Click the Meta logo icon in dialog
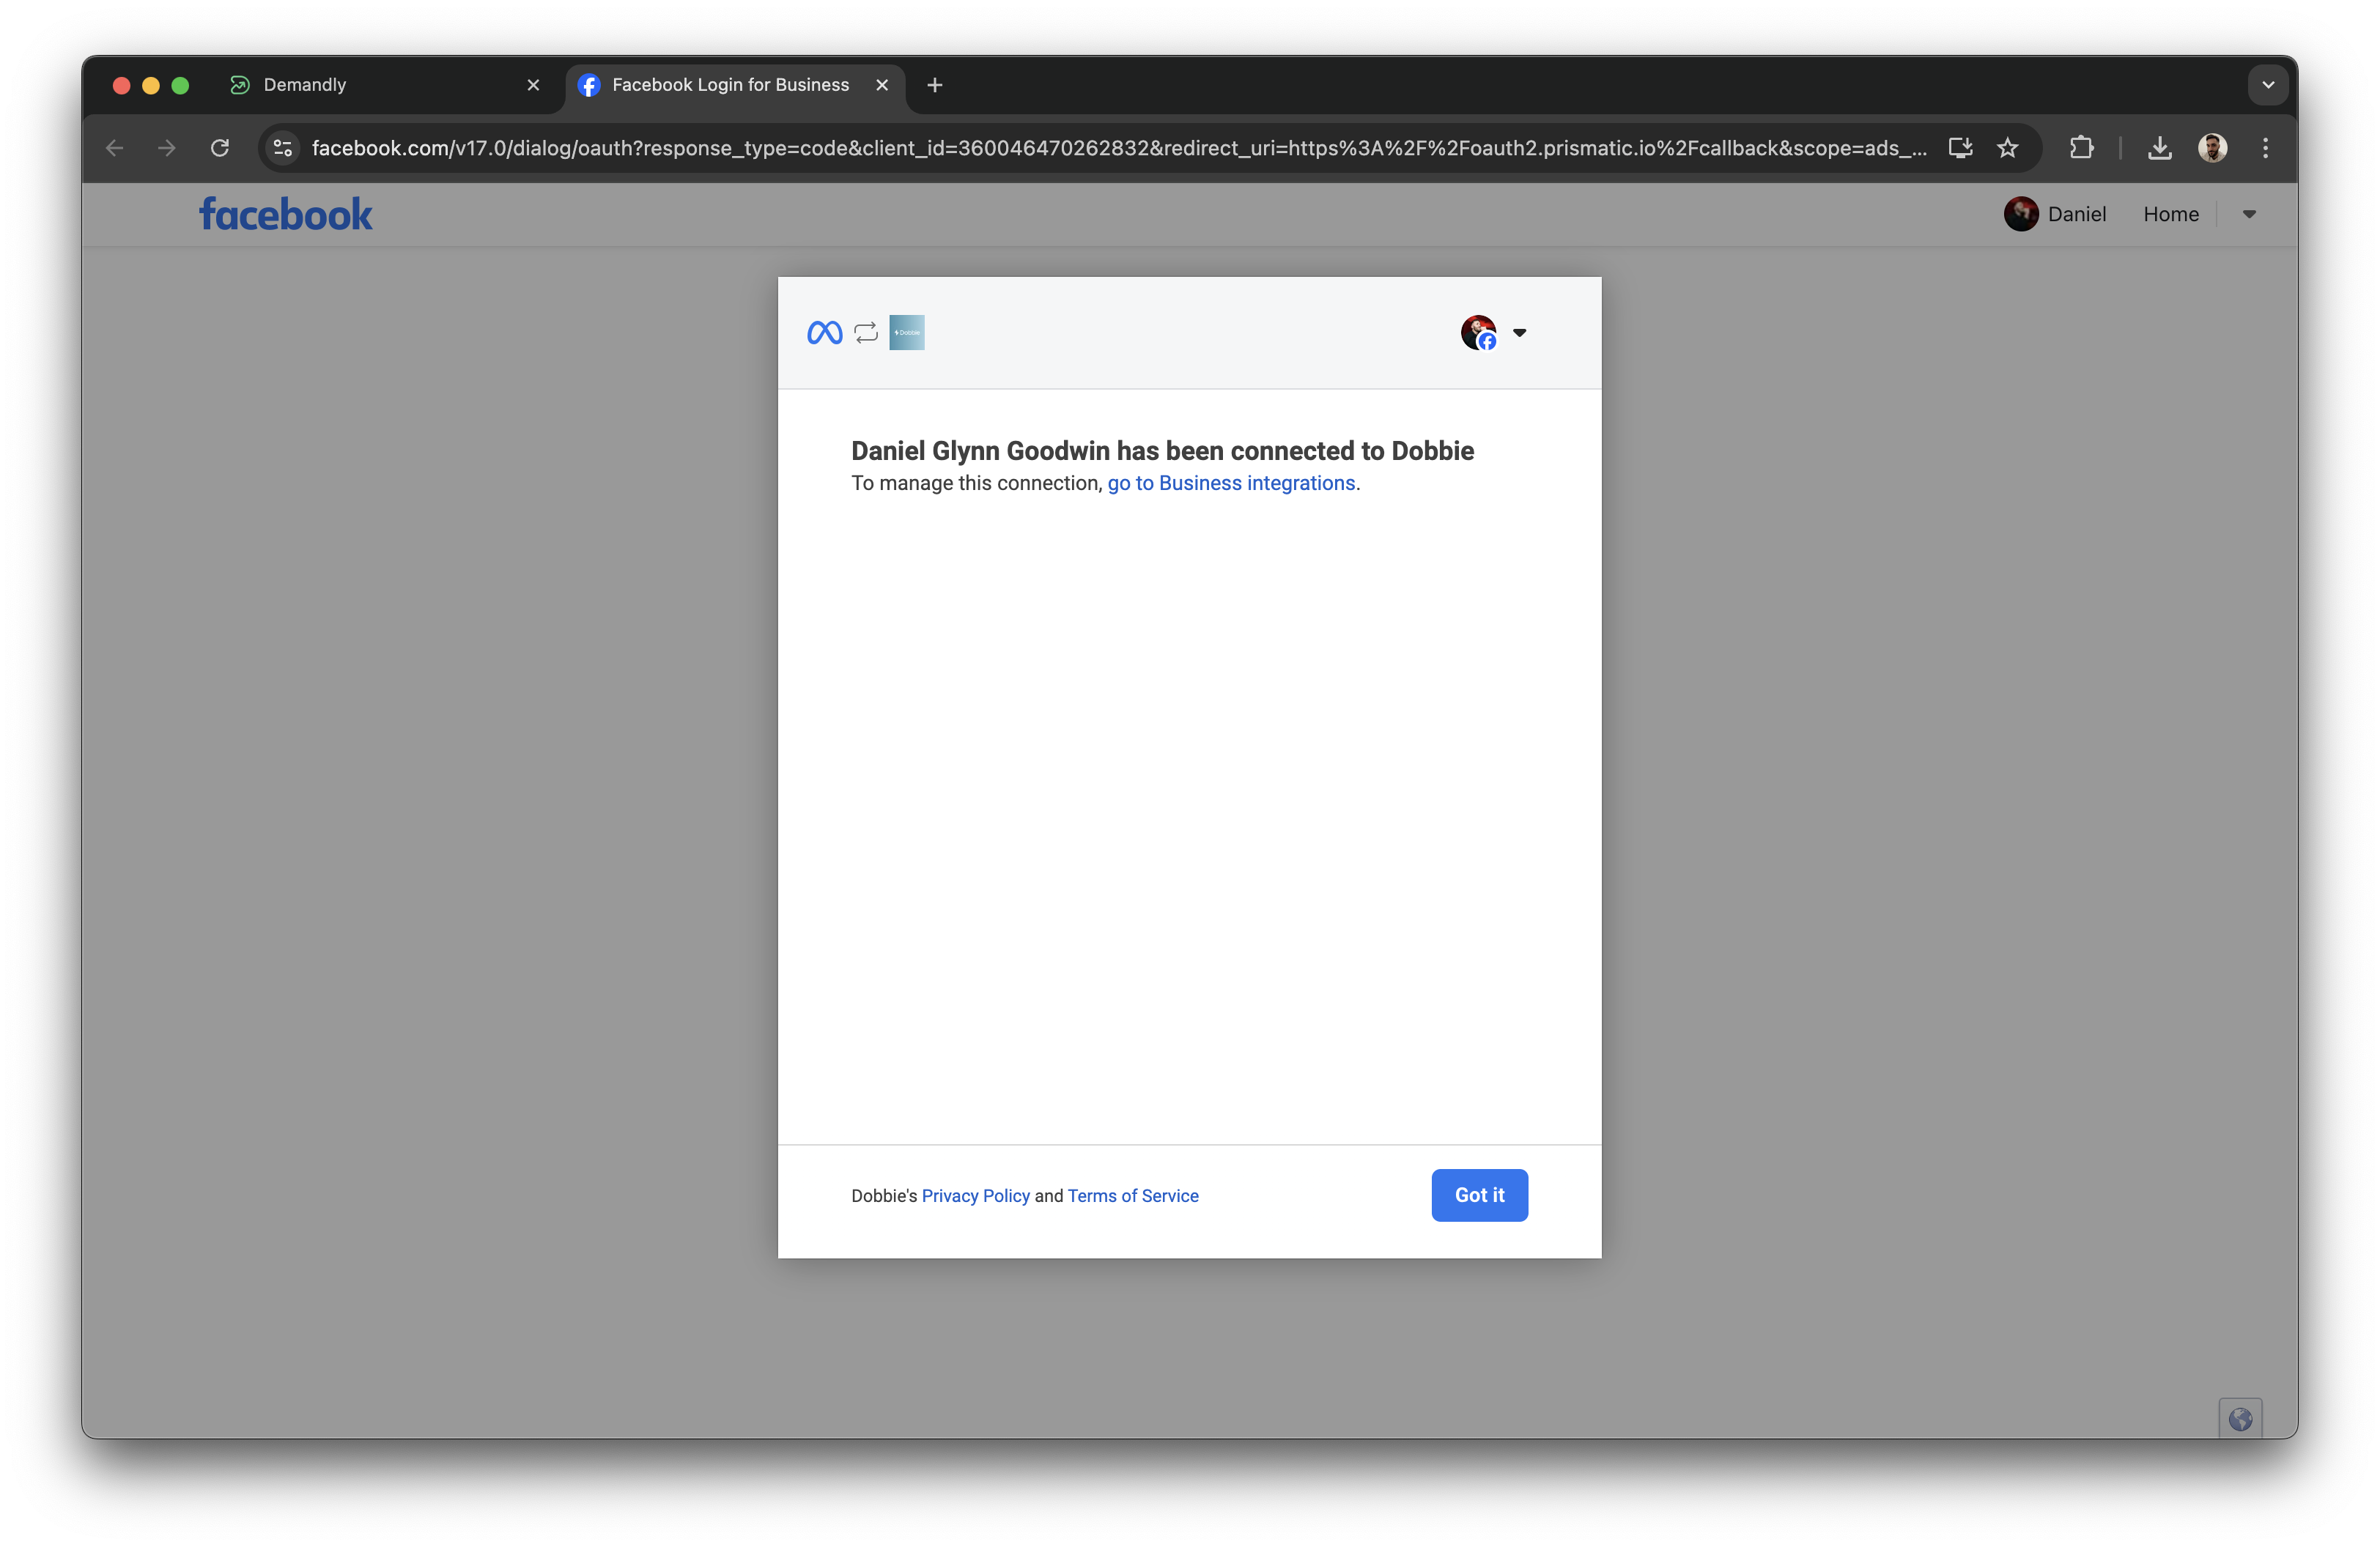 [x=824, y=333]
